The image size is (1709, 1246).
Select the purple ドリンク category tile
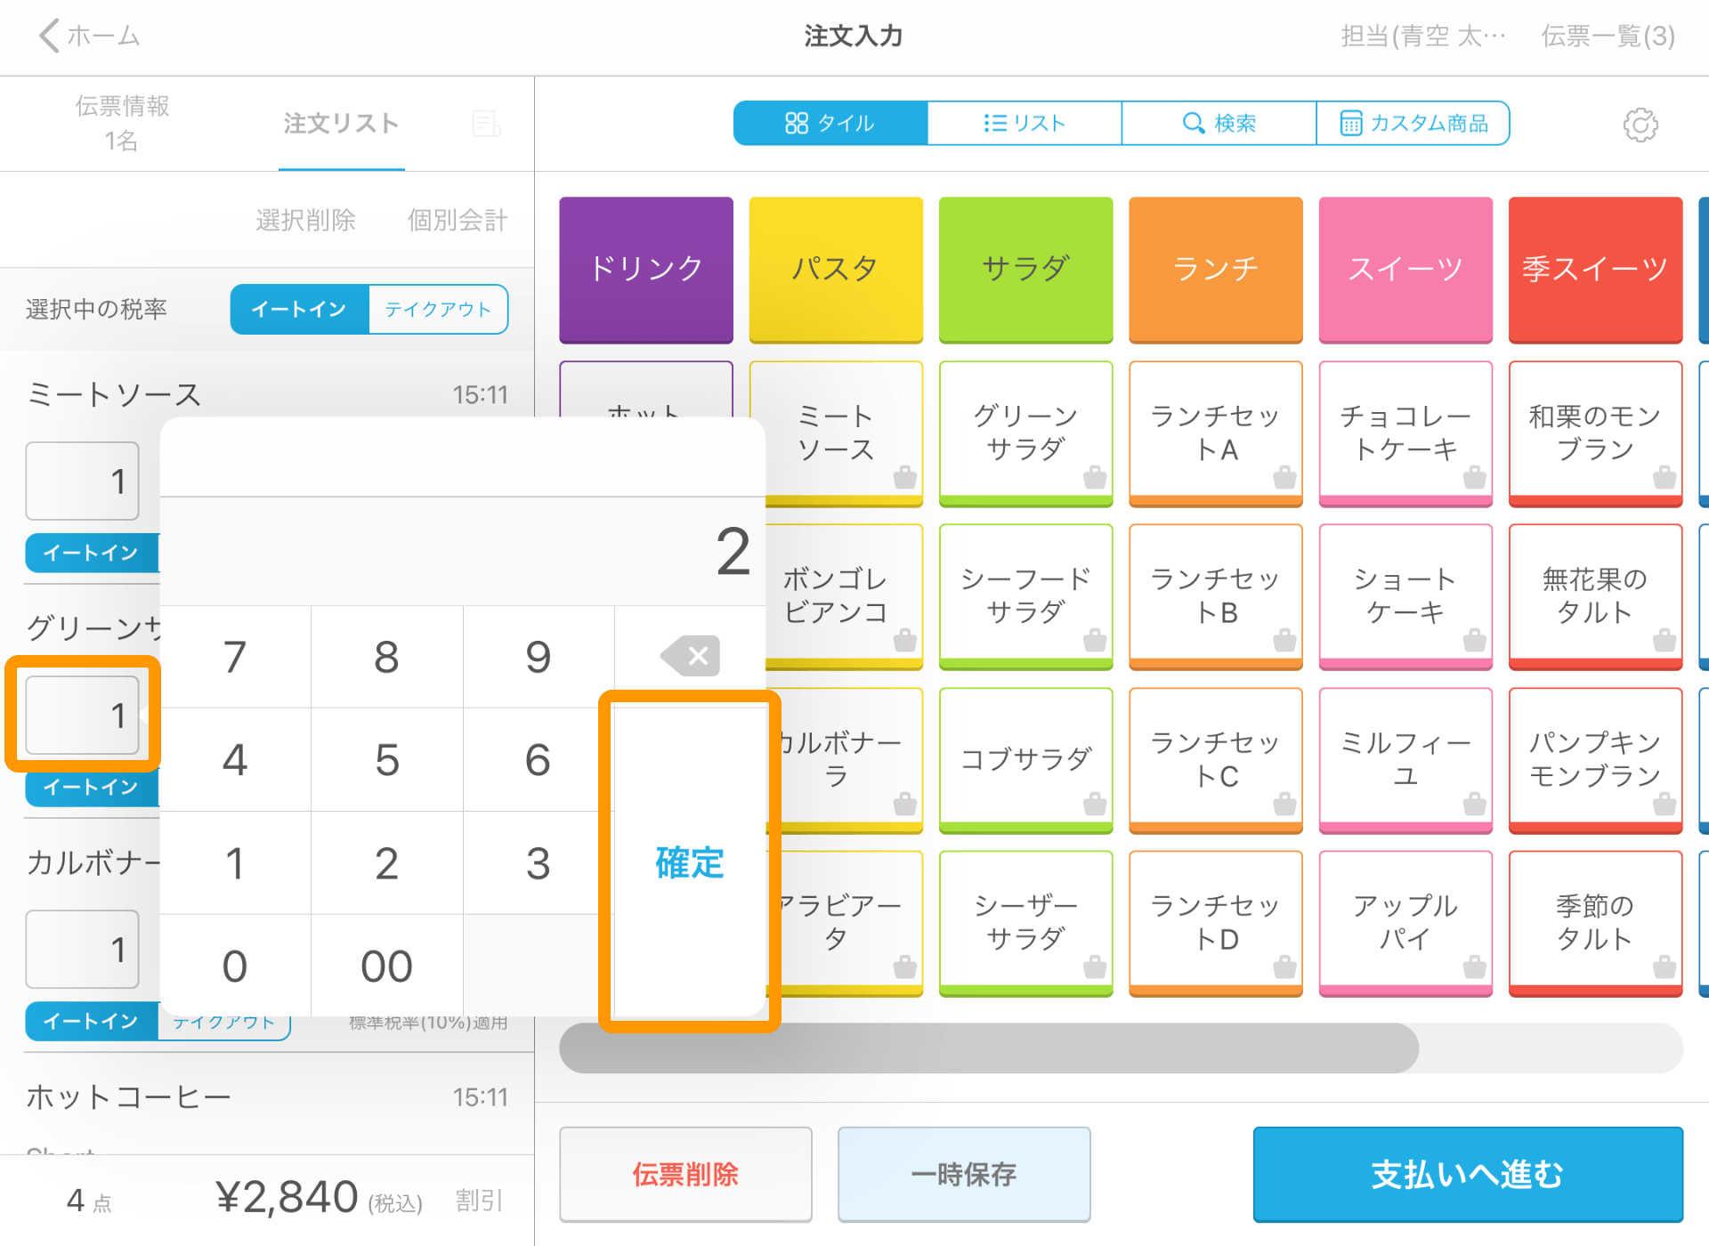[646, 269]
